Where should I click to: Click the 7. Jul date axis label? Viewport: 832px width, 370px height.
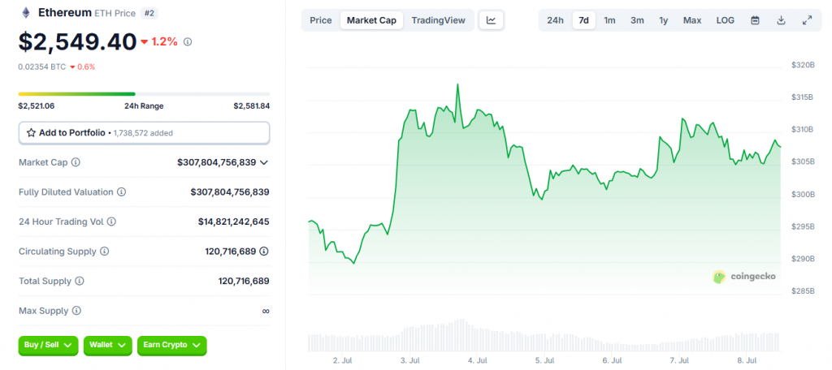(x=681, y=360)
